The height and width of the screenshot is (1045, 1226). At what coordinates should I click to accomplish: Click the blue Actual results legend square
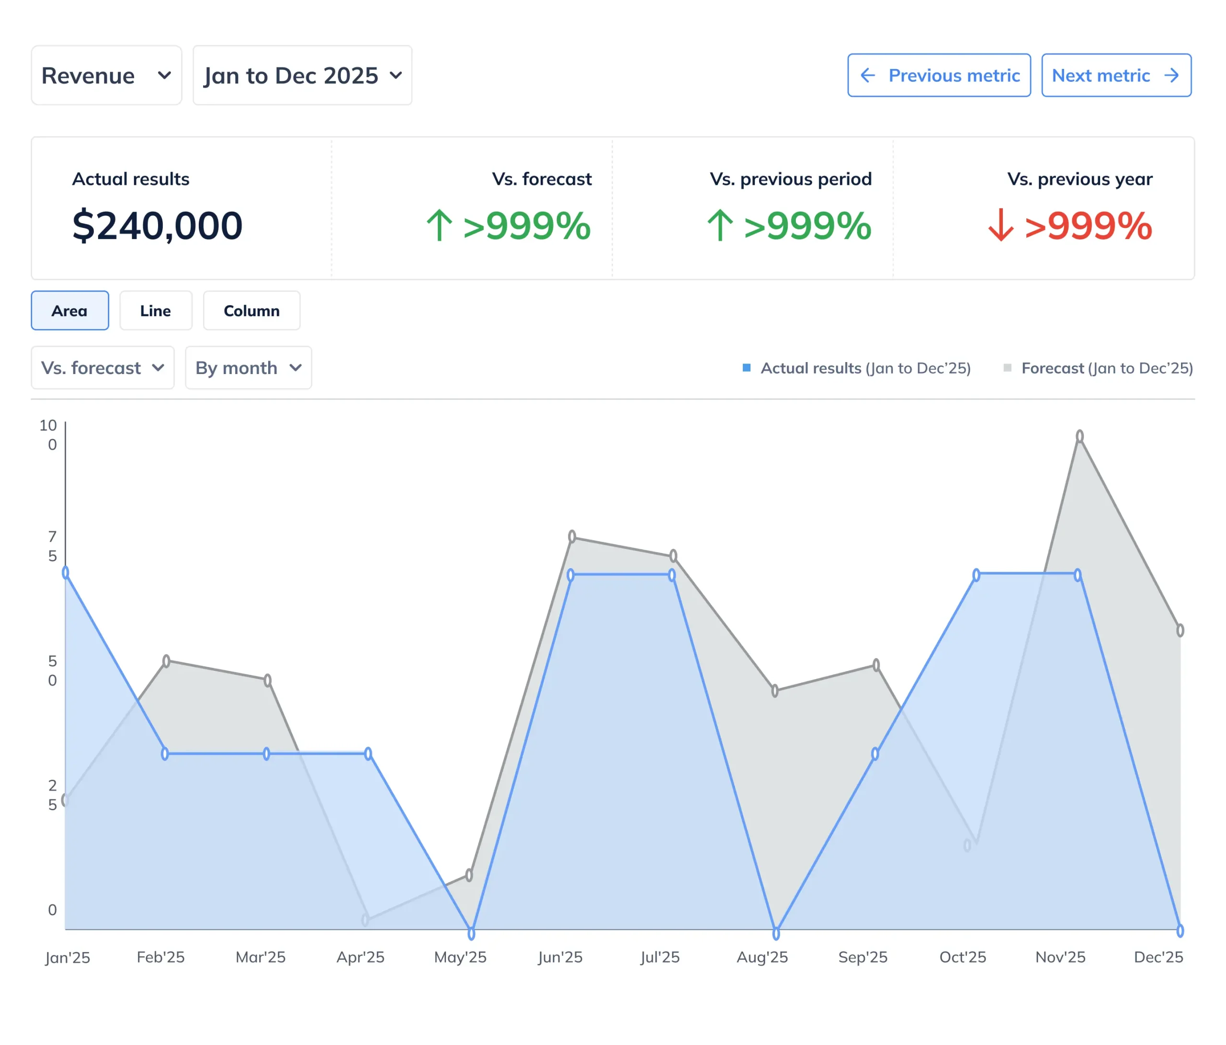(747, 368)
